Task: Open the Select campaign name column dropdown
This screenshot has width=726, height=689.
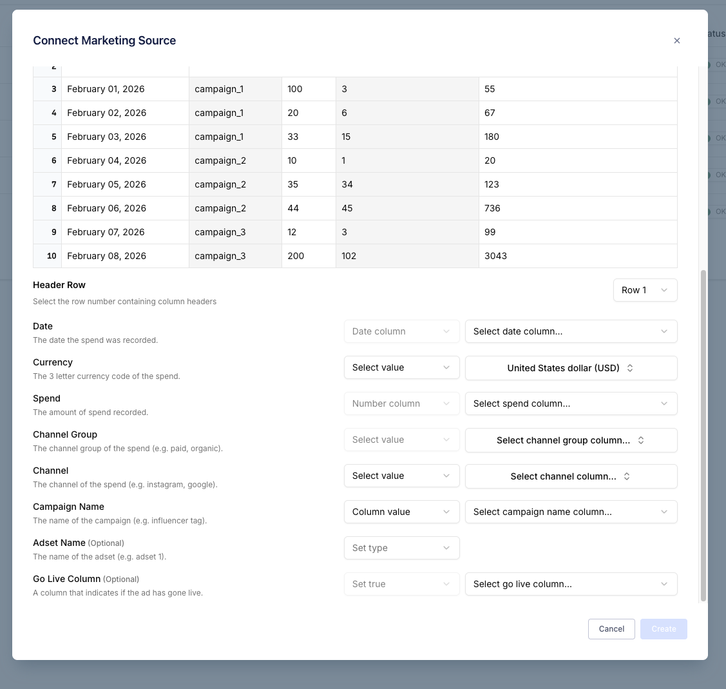Action: [571, 512]
